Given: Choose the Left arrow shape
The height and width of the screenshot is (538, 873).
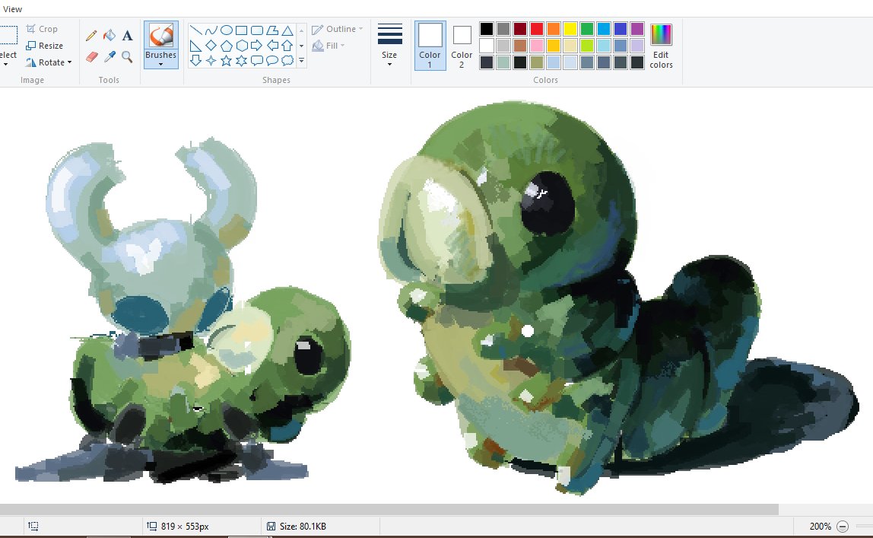Looking at the screenshot, I should (x=271, y=46).
